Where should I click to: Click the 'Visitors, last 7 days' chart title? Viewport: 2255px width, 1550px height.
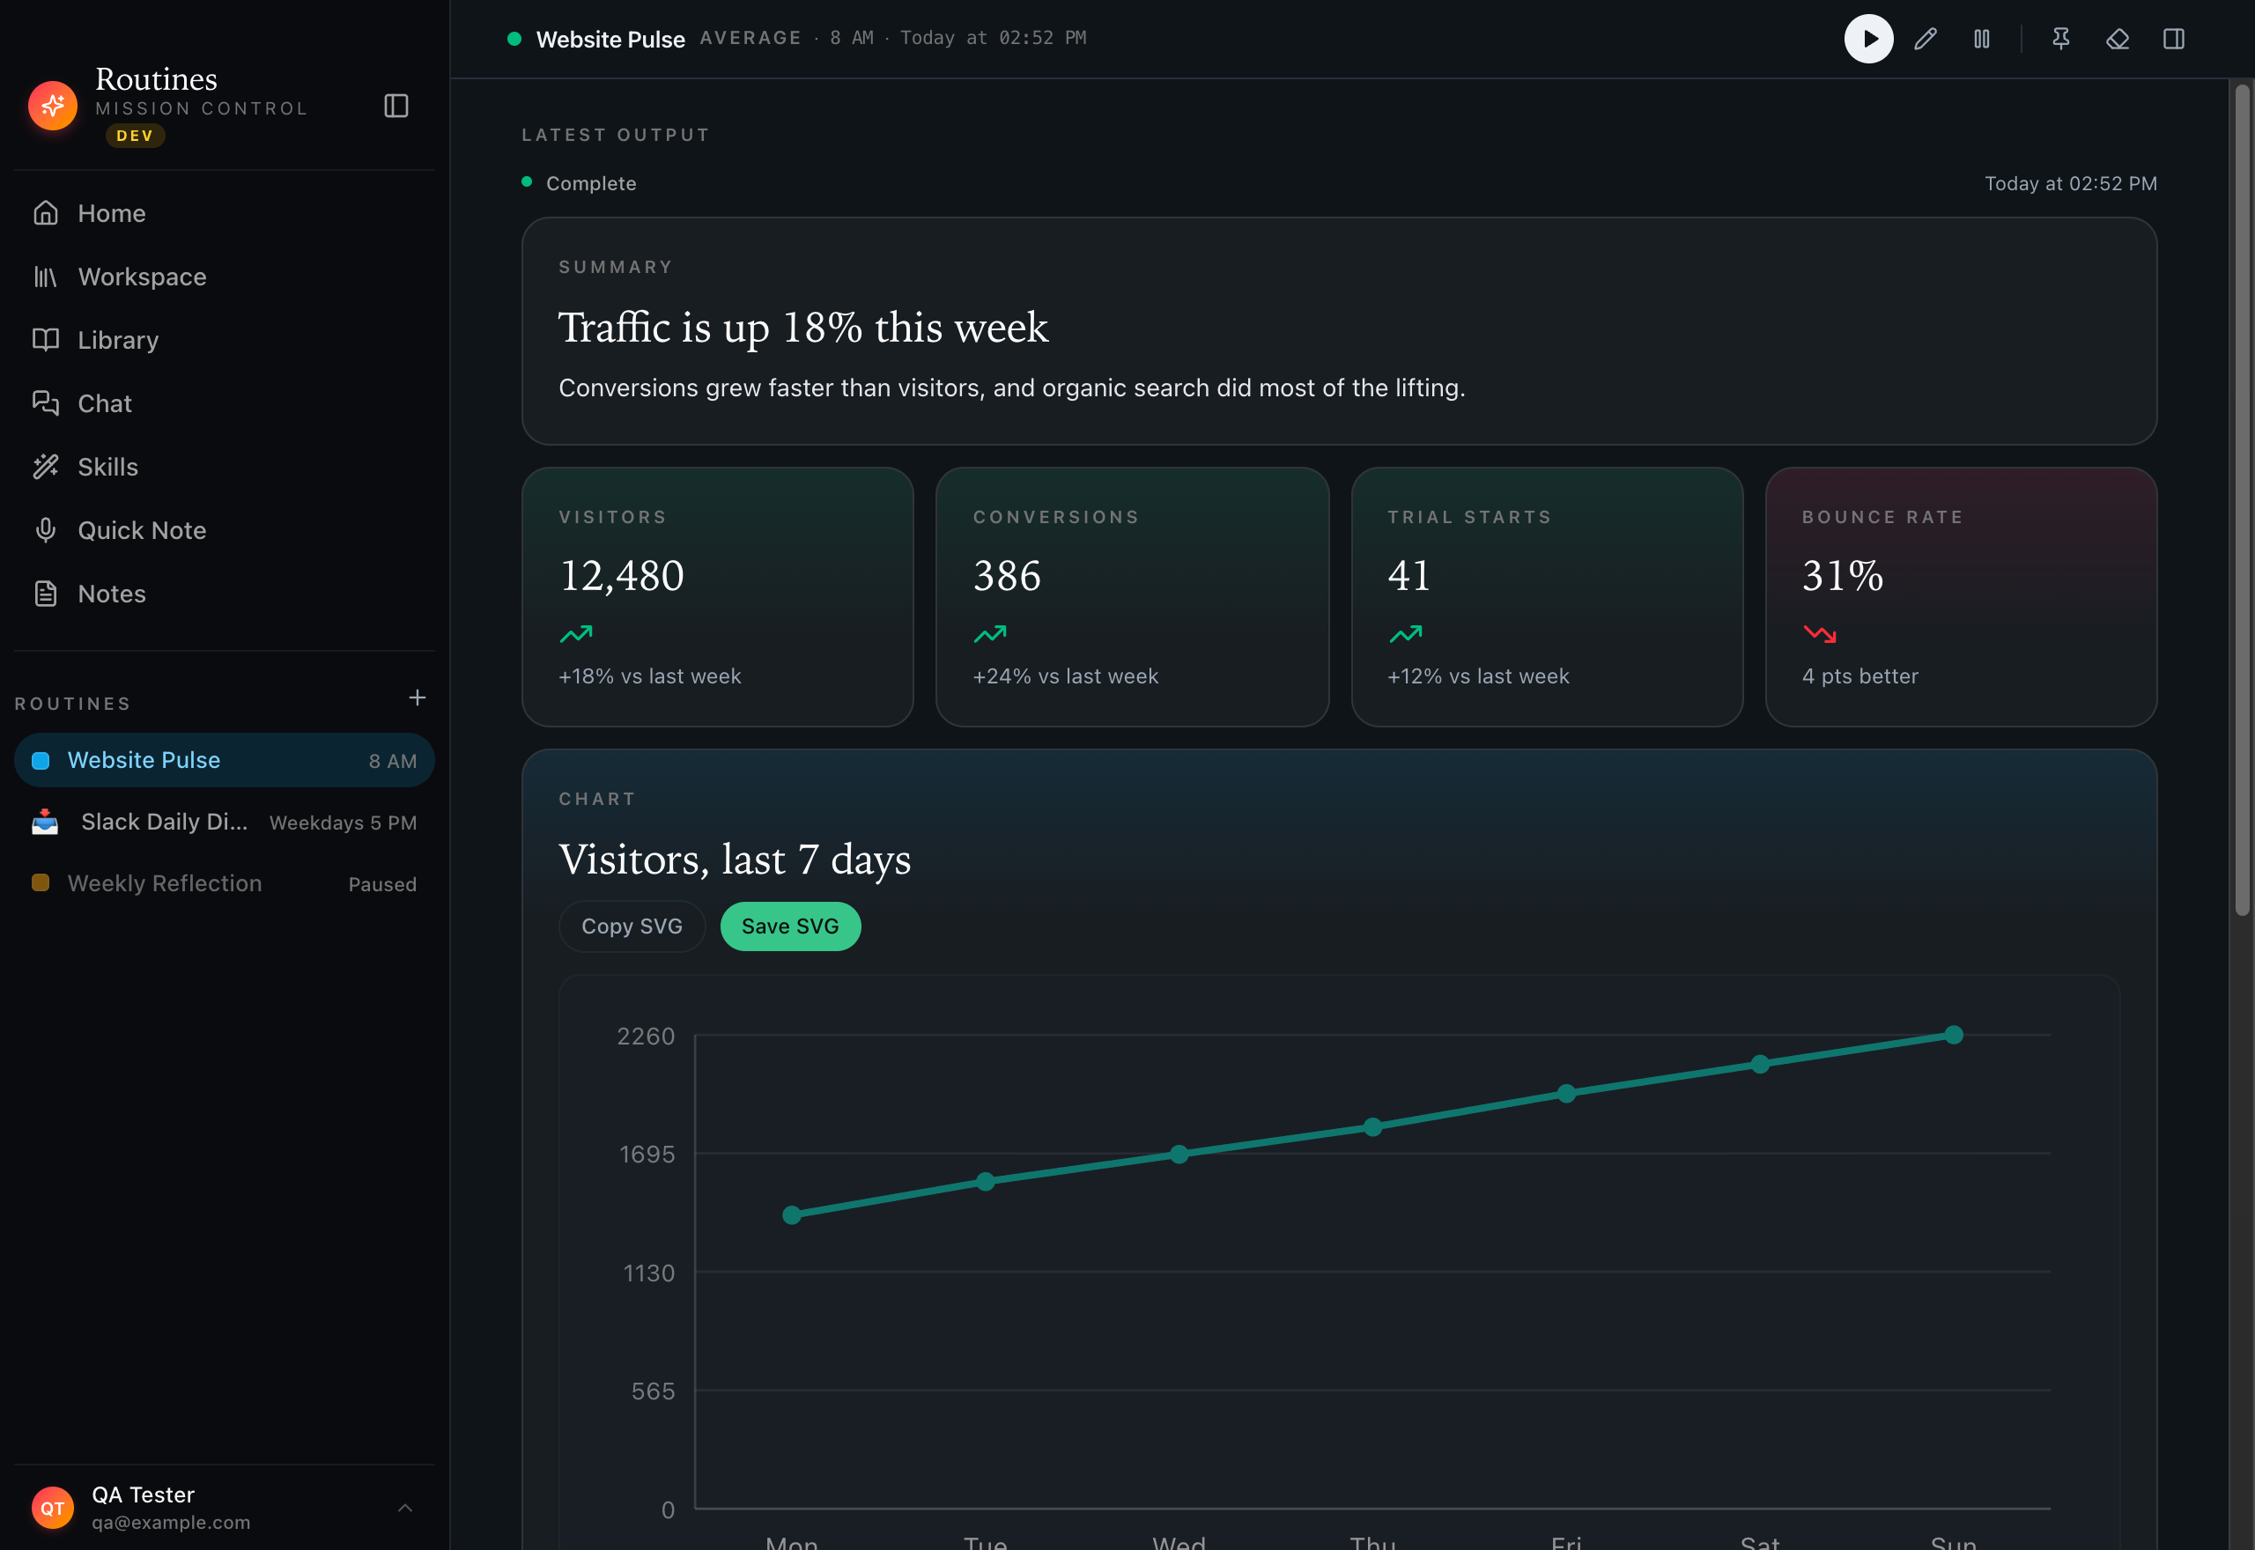734,860
